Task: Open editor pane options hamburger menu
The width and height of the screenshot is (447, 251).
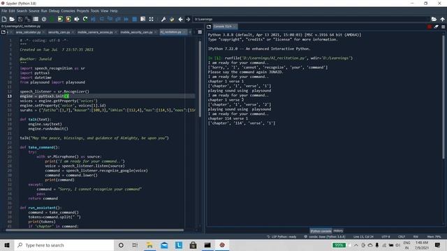Action: [x=200, y=32]
